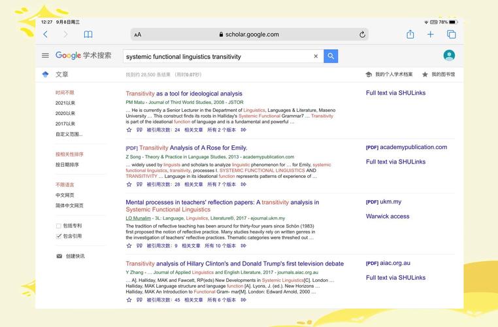The image size is (498, 327).
Task: Filter results to 2020以来
Action: [x=65, y=113]
